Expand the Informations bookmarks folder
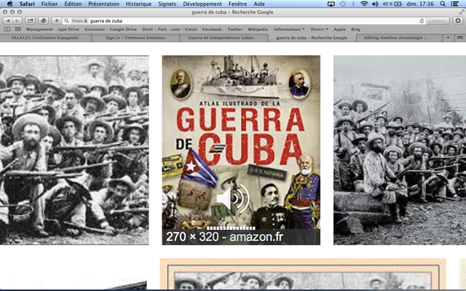466x291 pixels. [x=289, y=29]
